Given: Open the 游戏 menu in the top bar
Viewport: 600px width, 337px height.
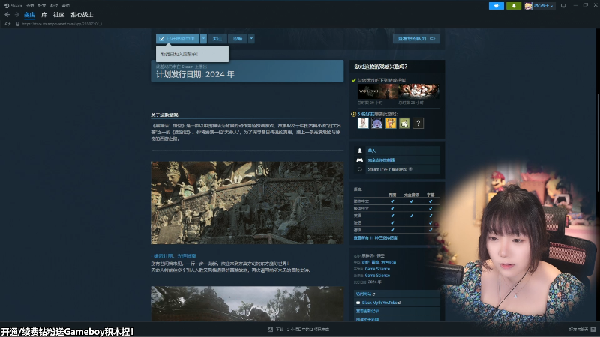Looking at the screenshot, I should (54, 6).
